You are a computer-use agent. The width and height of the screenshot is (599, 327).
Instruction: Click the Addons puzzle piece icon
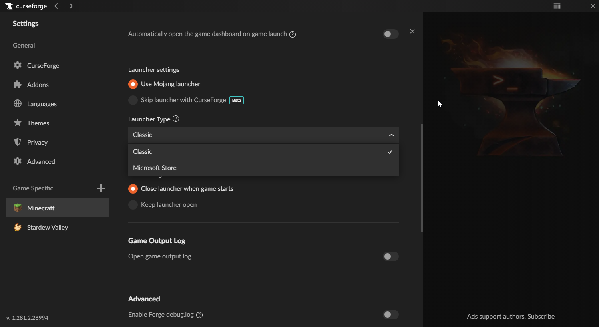pyautogui.click(x=18, y=84)
